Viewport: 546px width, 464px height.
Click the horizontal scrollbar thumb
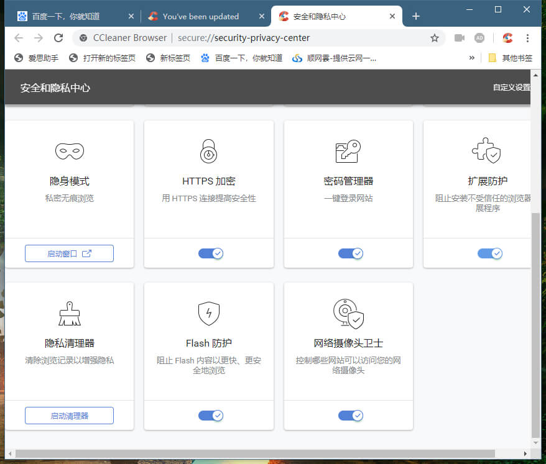point(255,453)
